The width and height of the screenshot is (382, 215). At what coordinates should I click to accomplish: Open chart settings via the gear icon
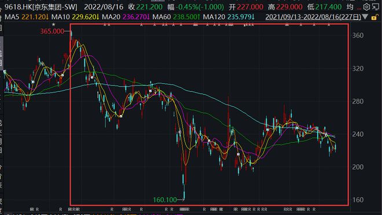[366, 7]
